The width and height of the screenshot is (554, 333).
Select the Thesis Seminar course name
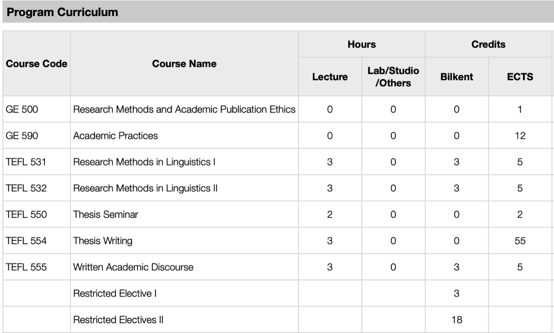(106, 214)
